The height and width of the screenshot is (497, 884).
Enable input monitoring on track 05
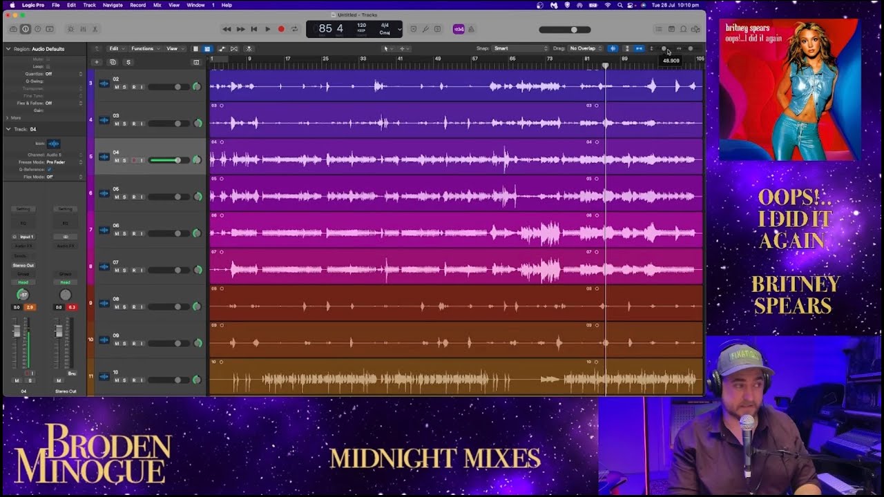point(142,197)
